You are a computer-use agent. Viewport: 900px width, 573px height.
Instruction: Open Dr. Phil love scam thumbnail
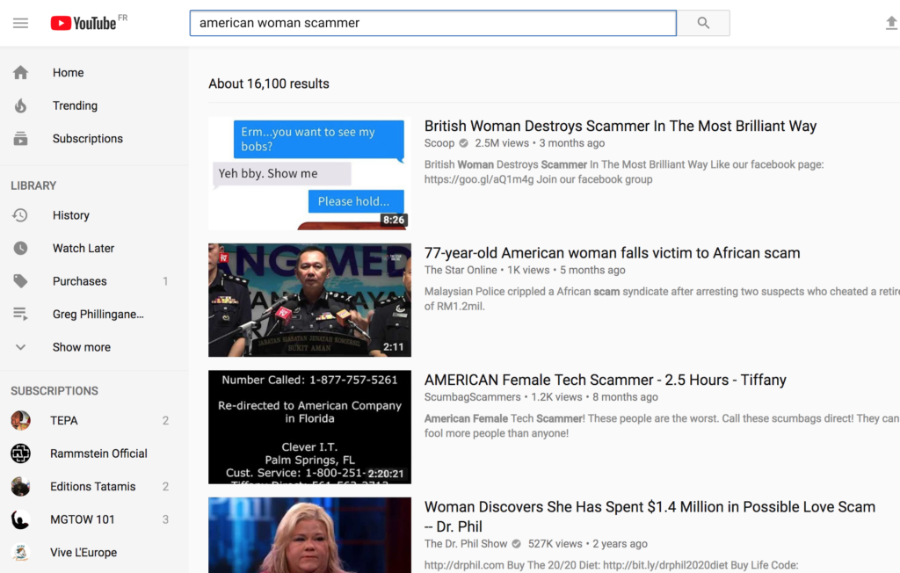pos(309,535)
